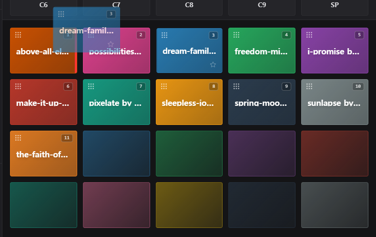
Task: Click the grip dots on the spring-moo pad
Action: (236, 86)
